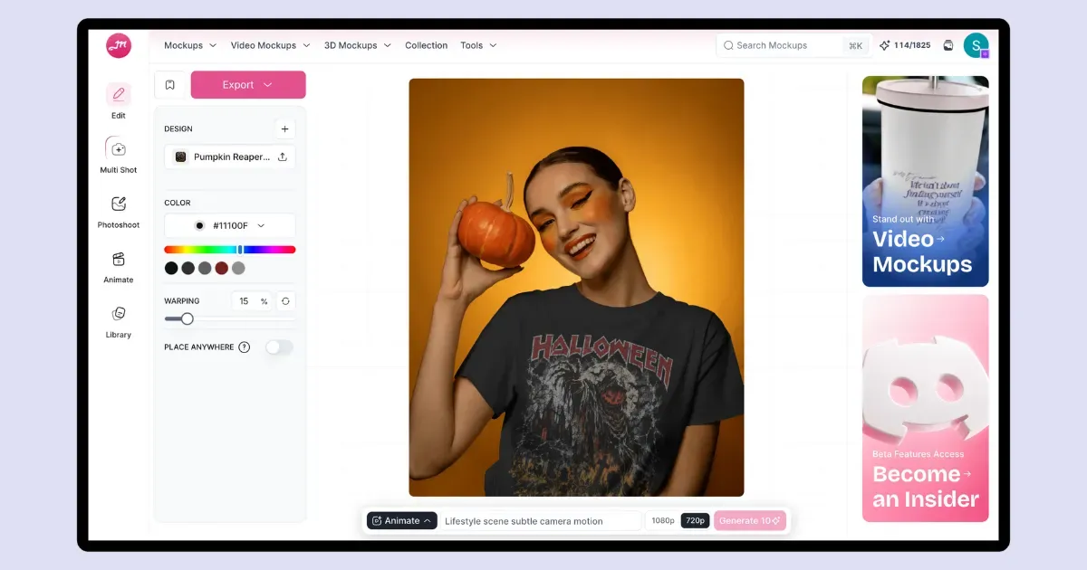Expand the Mockups menu
Screen dimensions: 1087x570
pos(190,45)
